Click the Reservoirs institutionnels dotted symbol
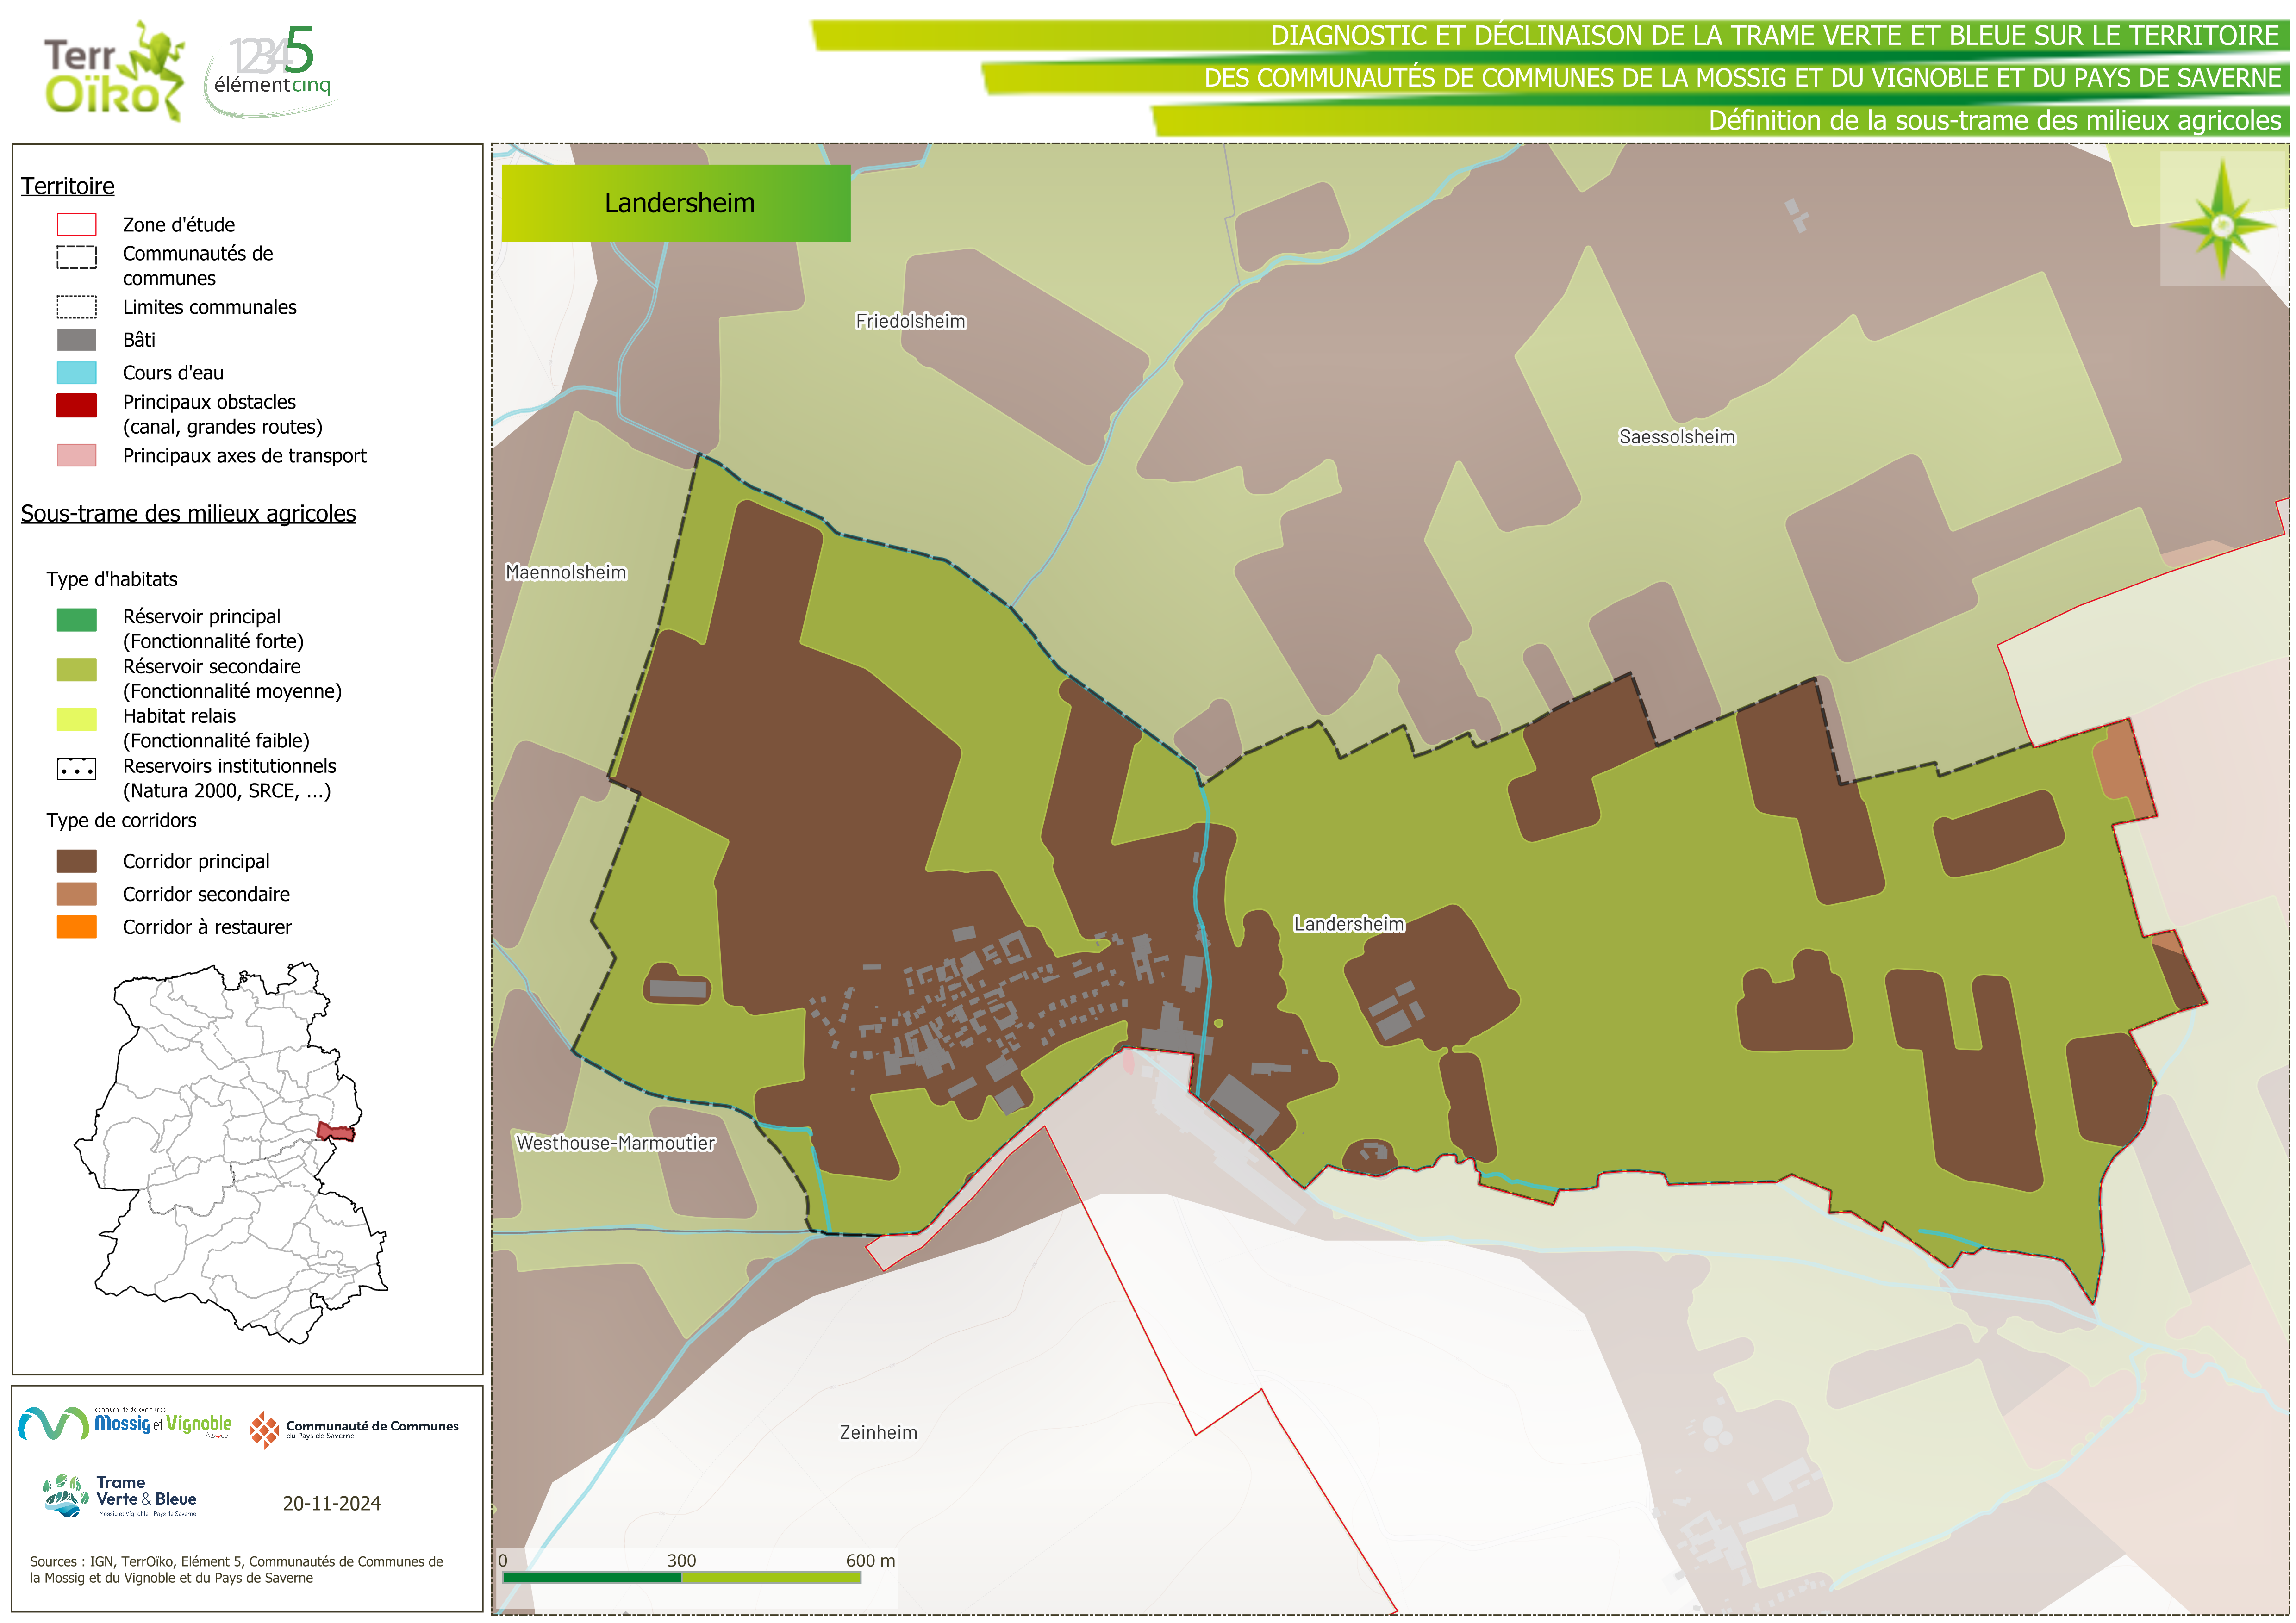 76,769
